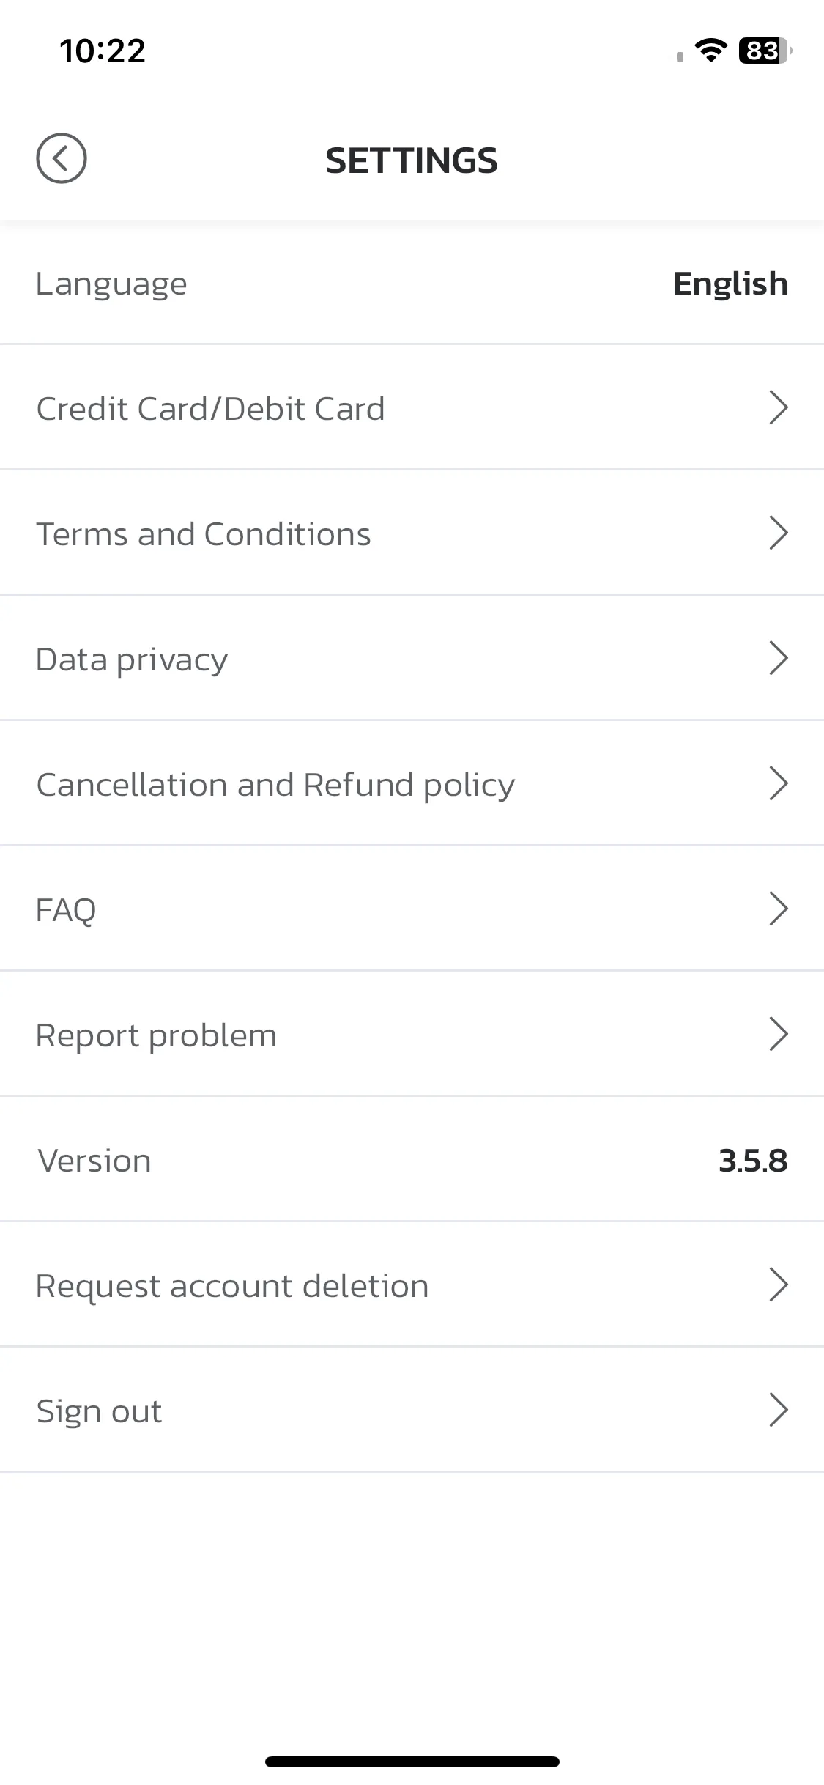Open Terms and Conditions

point(412,533)
